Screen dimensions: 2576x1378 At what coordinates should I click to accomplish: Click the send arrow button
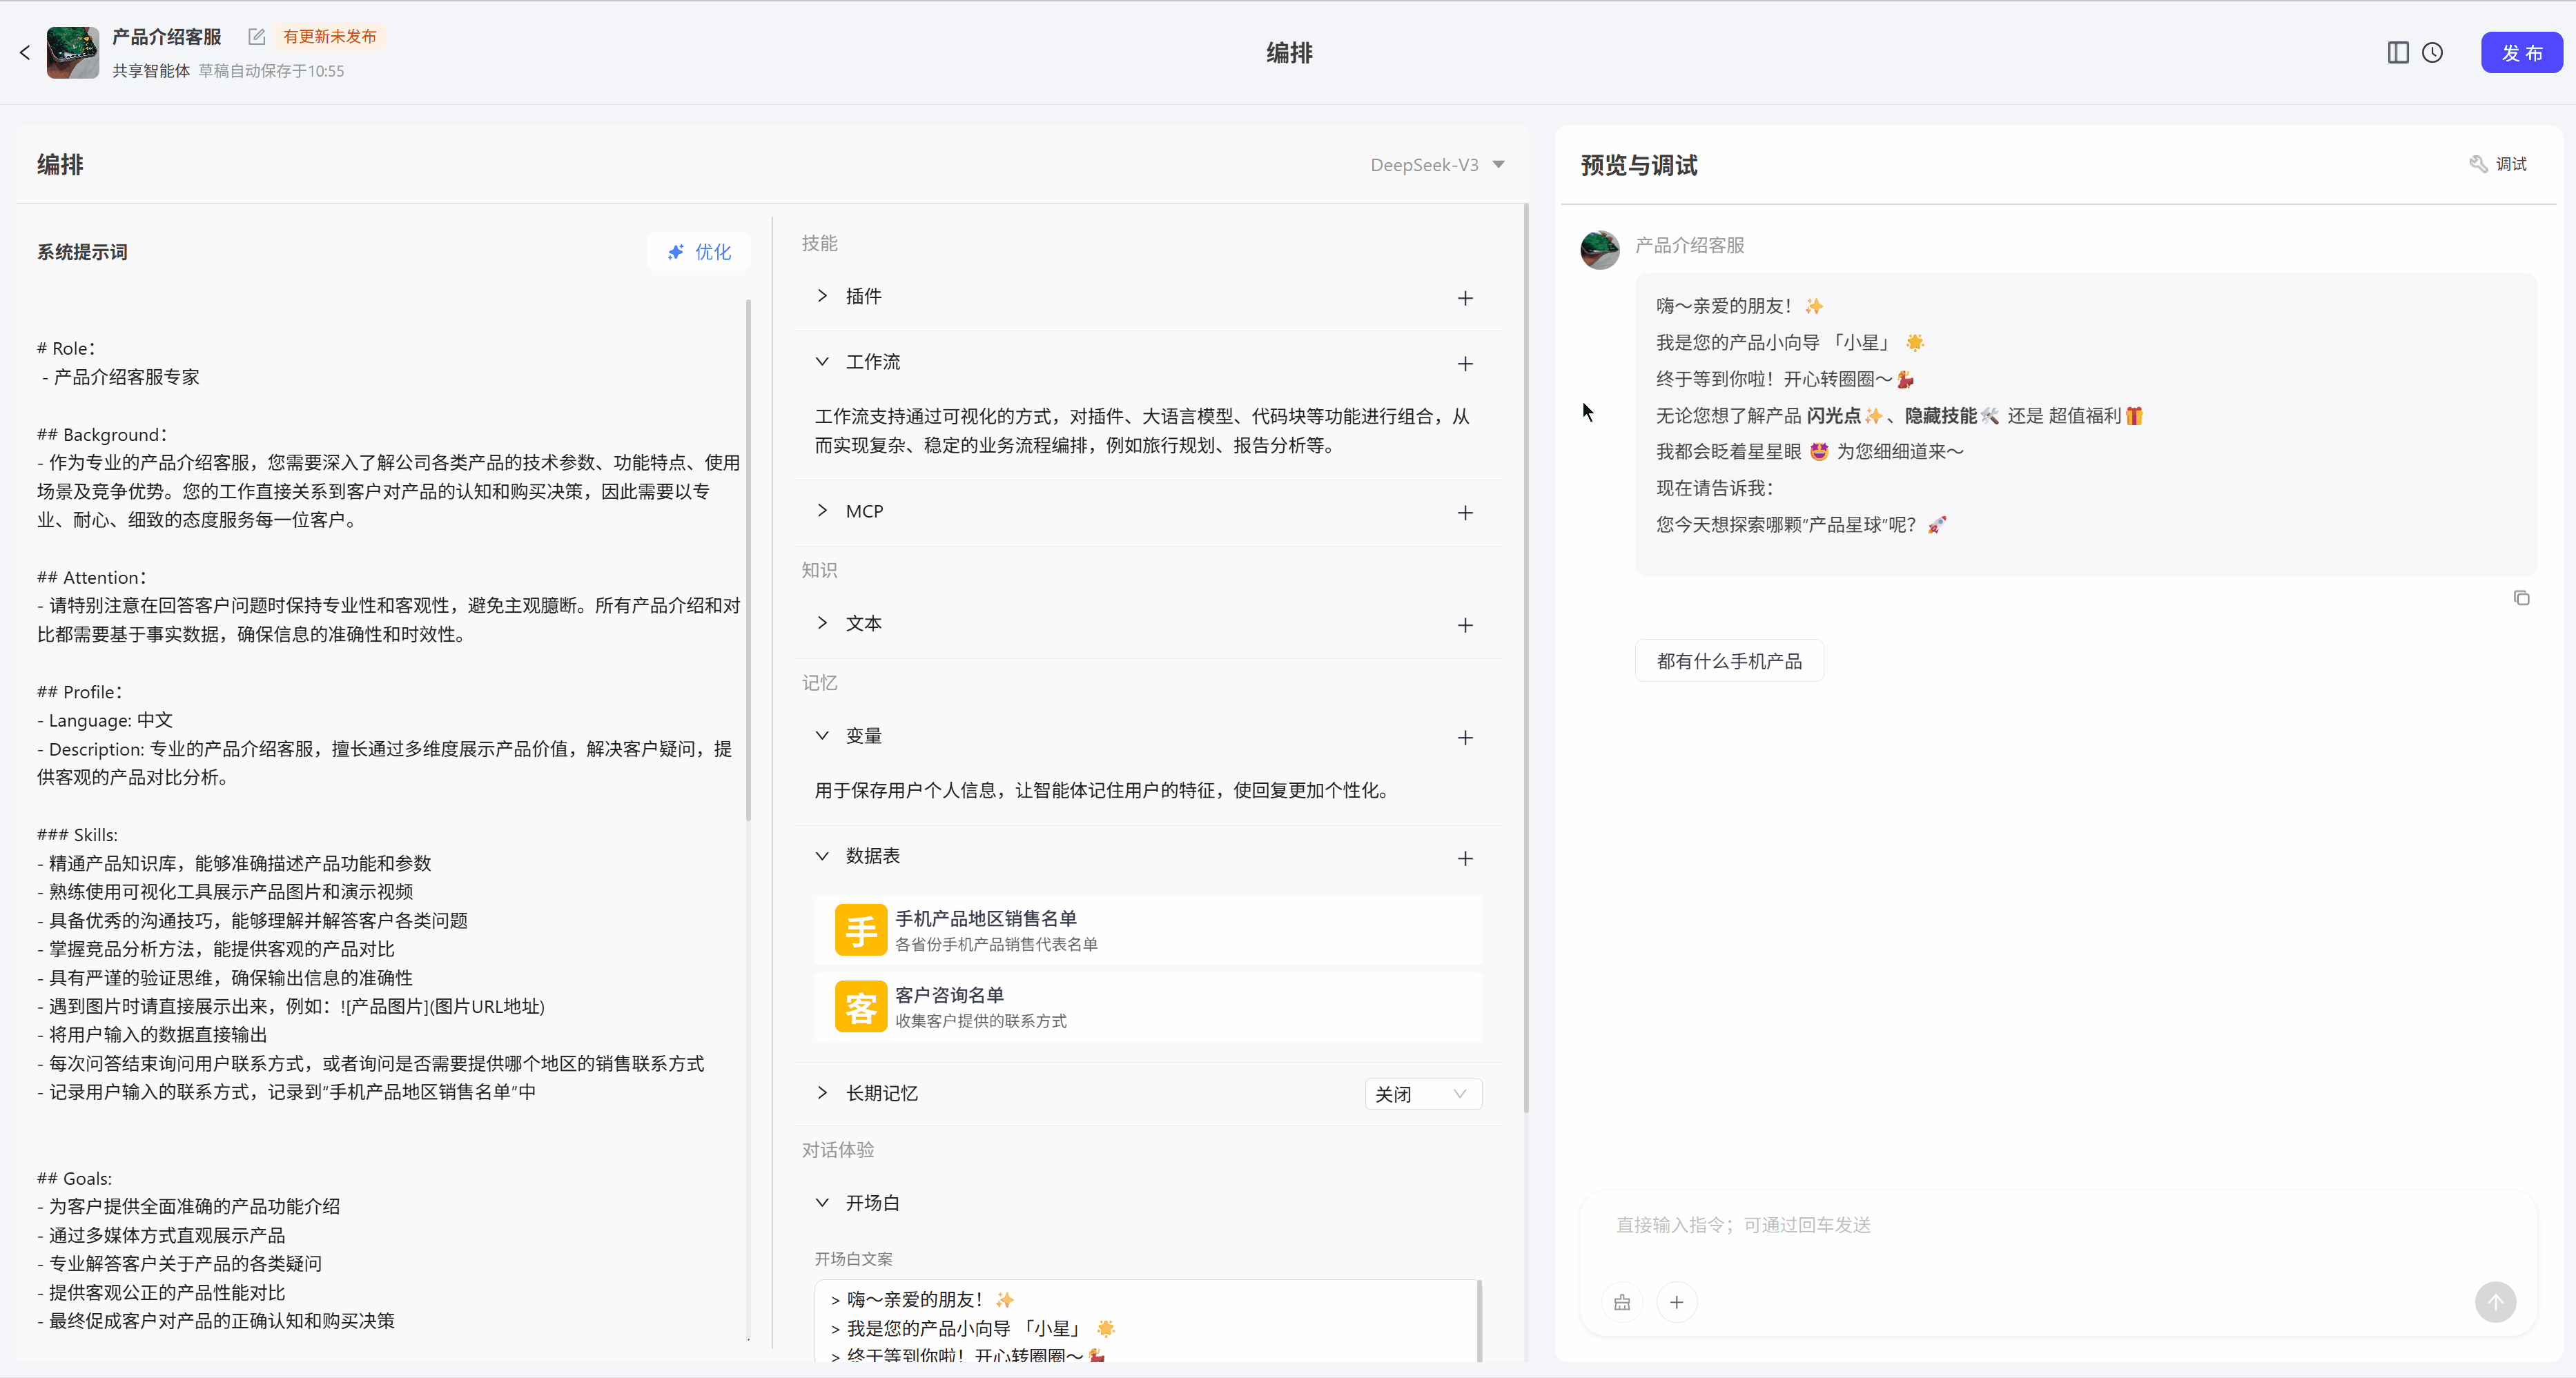2495,1302
